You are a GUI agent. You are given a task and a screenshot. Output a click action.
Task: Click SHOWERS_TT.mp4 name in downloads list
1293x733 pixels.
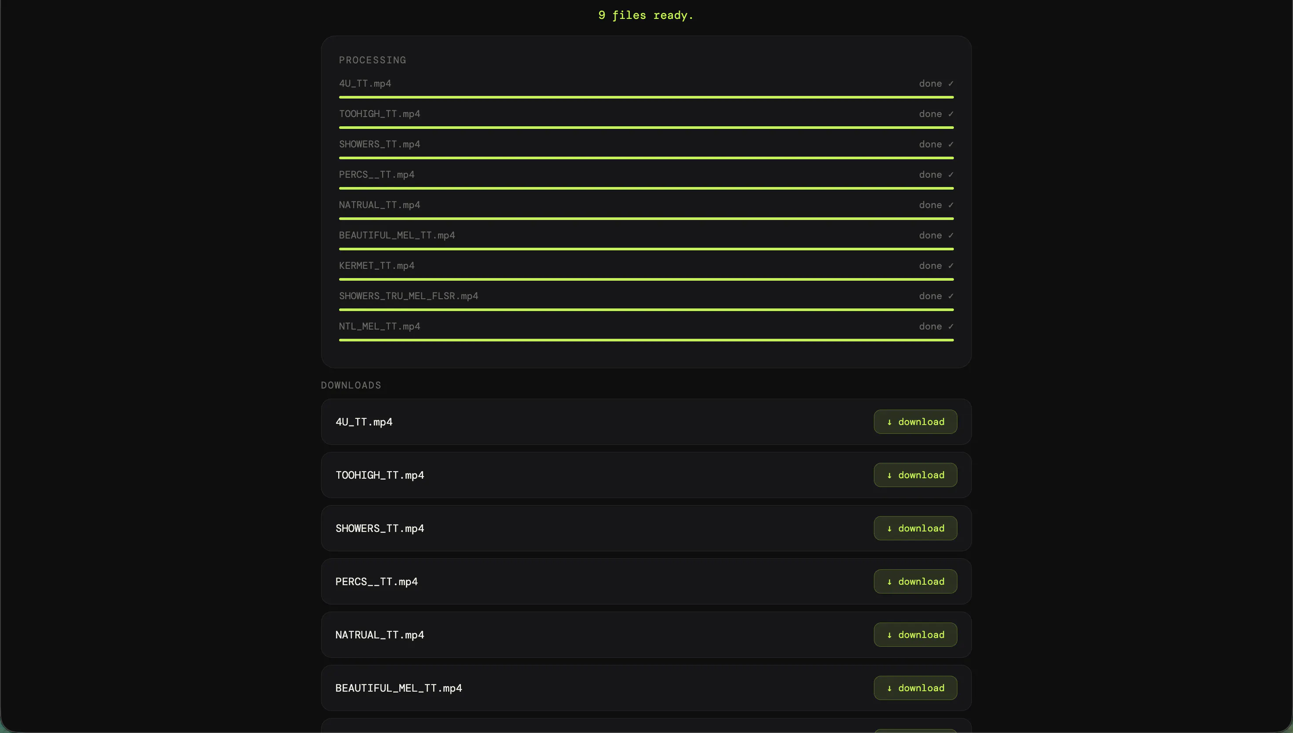pyautogui.click(x=380, y=528)
